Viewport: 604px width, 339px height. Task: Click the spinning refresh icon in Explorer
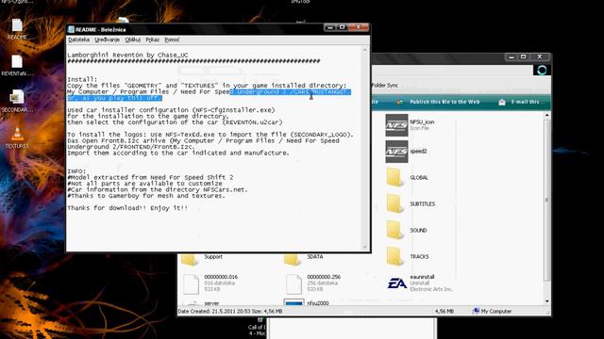pyautogui.click(x=542, y=70)
